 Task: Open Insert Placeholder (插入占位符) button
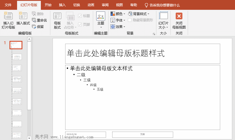point(70,21)
